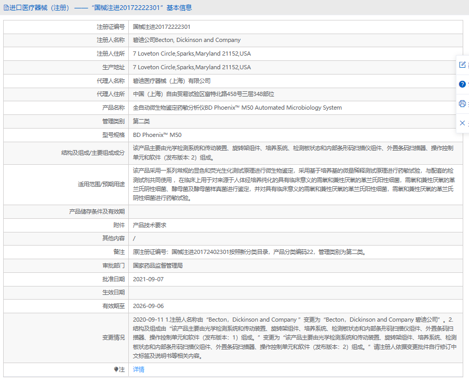Viewport: 469px width, 382px height.
Task: Click the 有效期至 row label
Action: pos(114,306)
